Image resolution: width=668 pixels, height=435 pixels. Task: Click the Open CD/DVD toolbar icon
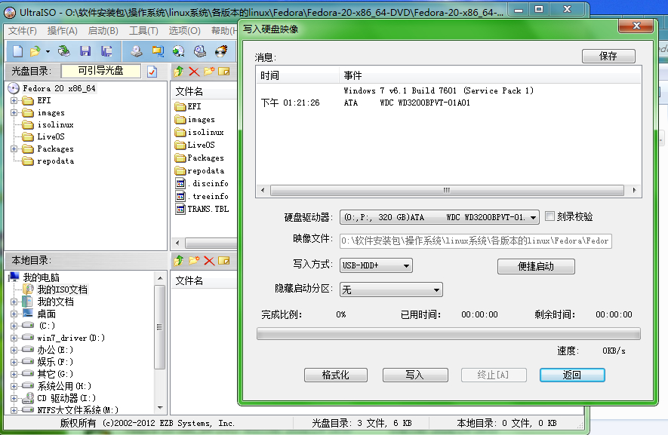click(x=64, y=51)
